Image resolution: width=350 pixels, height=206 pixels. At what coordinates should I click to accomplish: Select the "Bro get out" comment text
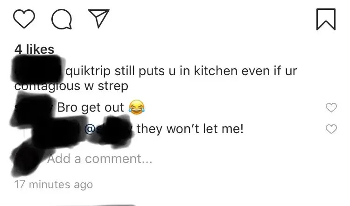click(91, 107)
